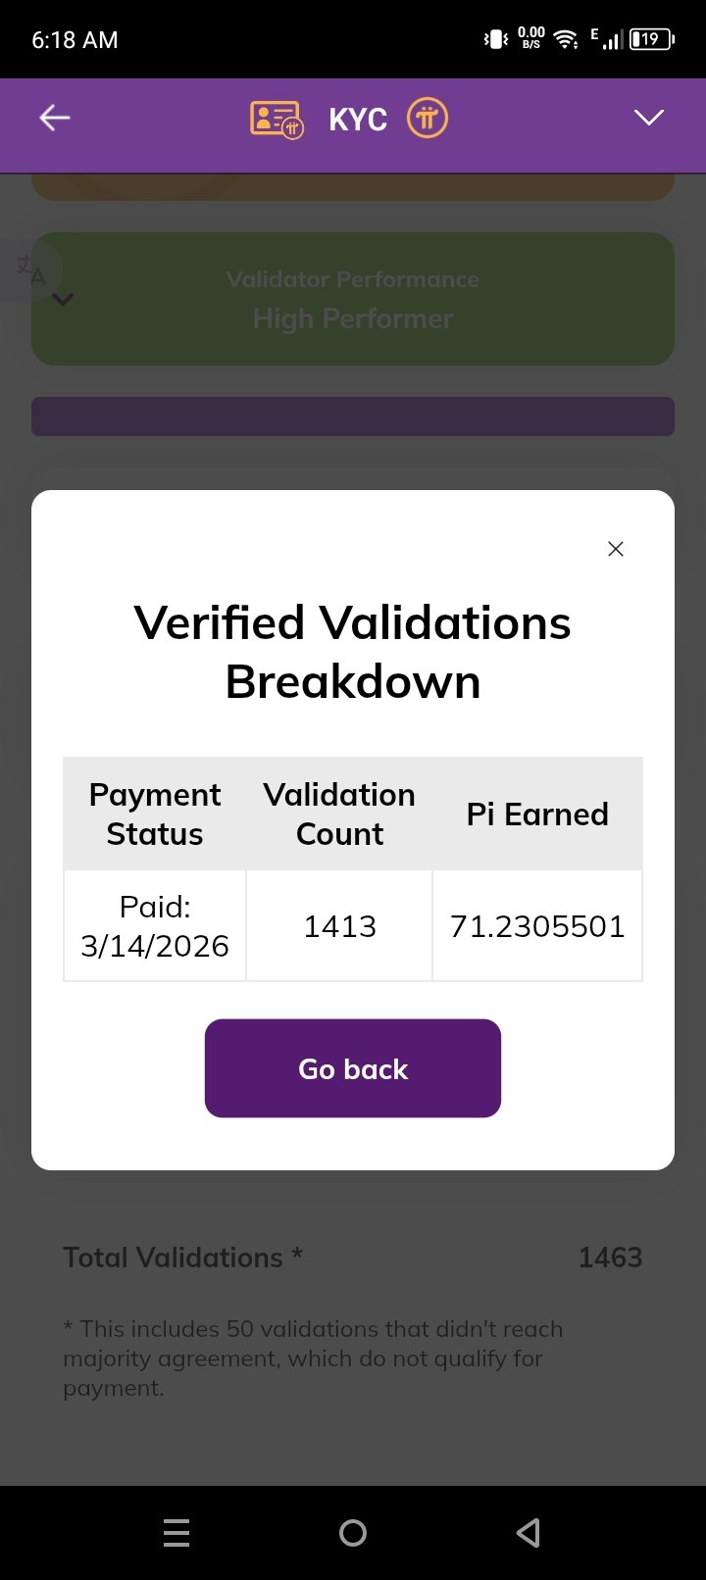Tap the Pi coin logo icon
Image resolution: width=706 pixels, height=1580 pixels.
pyautogui.click(x=427, y=119)
